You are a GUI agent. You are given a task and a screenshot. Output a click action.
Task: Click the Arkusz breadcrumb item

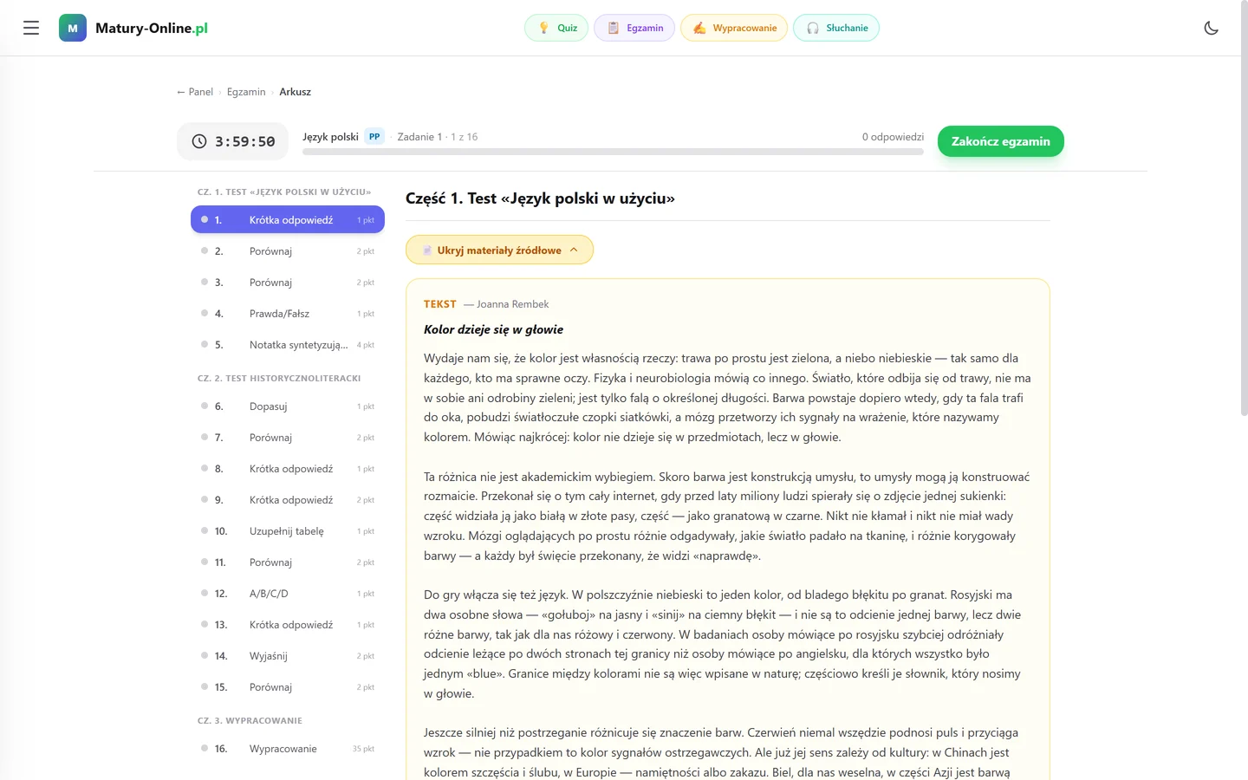tap(295, 92)
